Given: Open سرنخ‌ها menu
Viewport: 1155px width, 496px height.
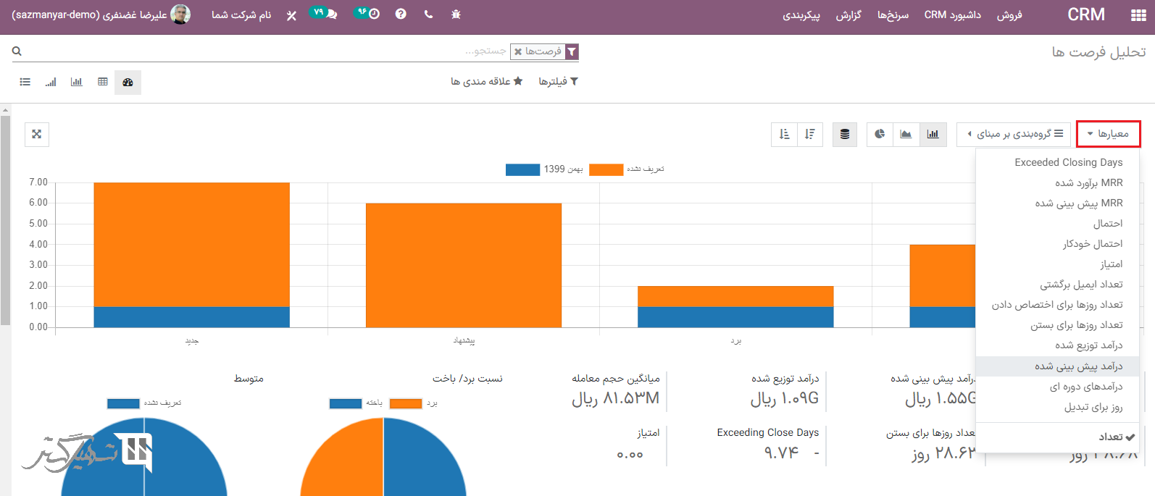Looking at the screenshot, I should 893,14.
